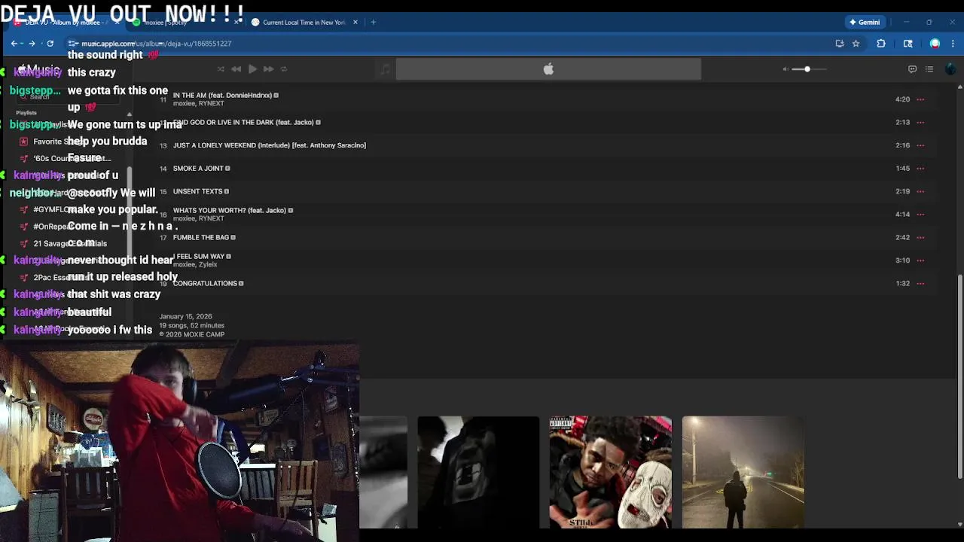964x542 pixels.
Task: Open more options for SMOKE A JOINT
Action: 920,169
